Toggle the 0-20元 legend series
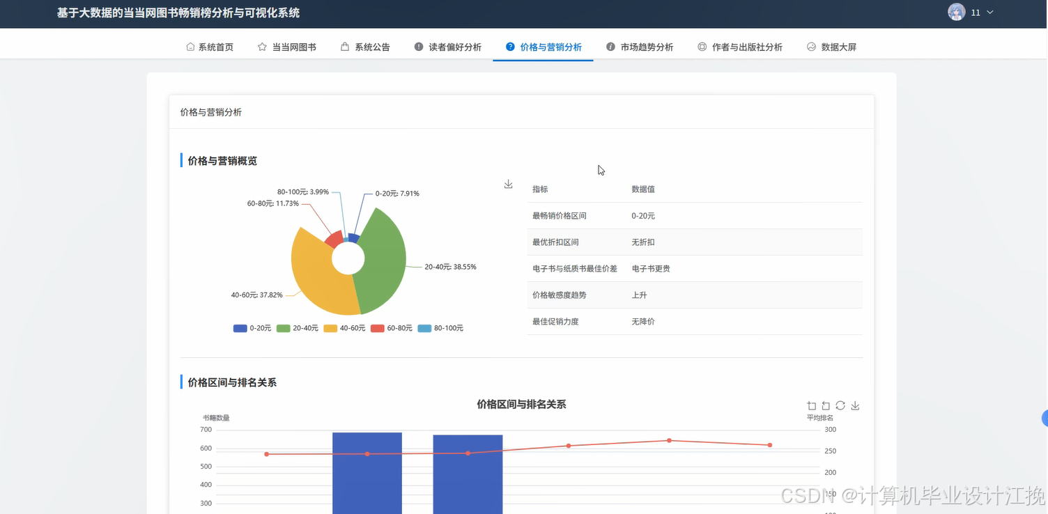Image resolution: width=1048 pixels, height=514 pixels. [252, 328]
